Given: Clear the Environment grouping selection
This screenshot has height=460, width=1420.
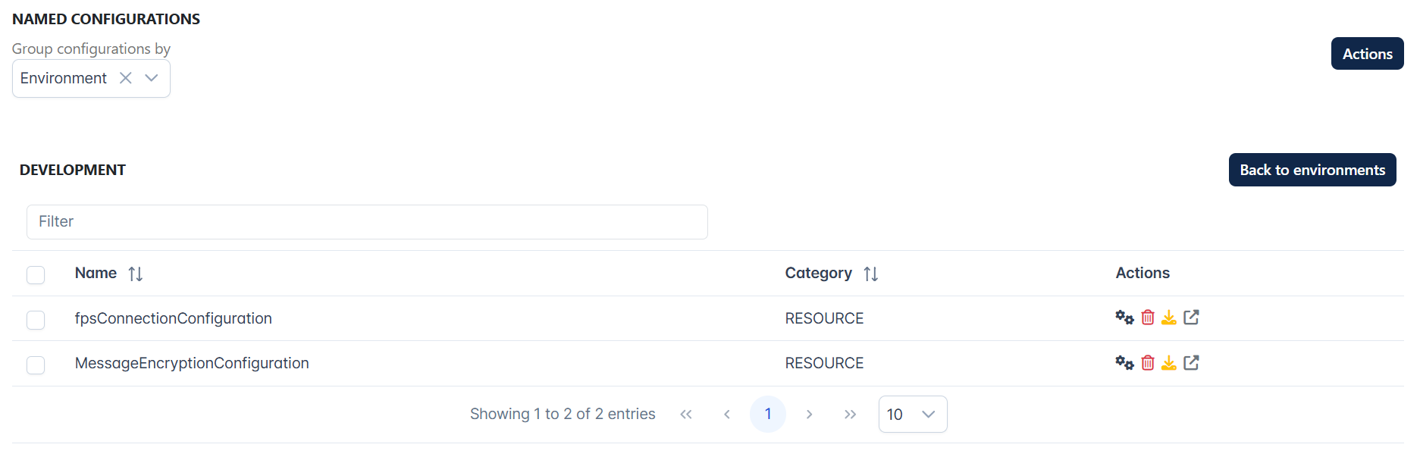Looking at the screenshot, I should coord(126,78).
